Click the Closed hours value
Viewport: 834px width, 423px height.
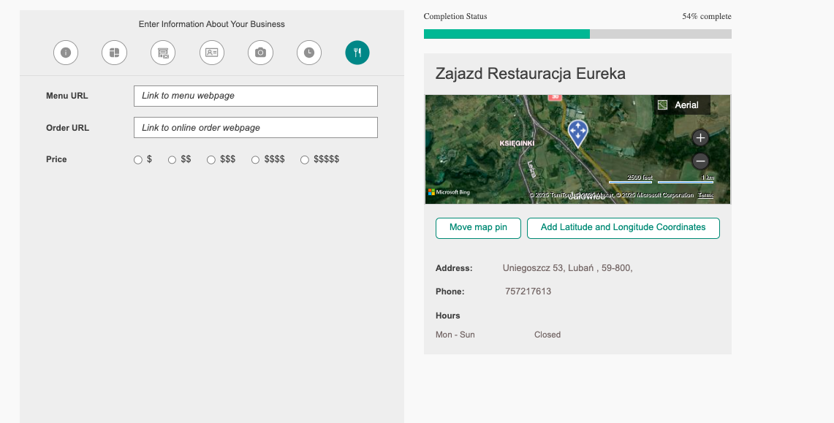[x=547, y=335]
